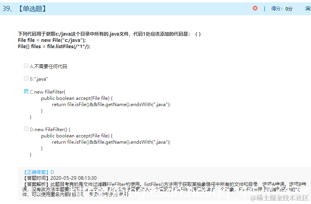Click the File file = new File("c:/java"); line

[52, 40]
